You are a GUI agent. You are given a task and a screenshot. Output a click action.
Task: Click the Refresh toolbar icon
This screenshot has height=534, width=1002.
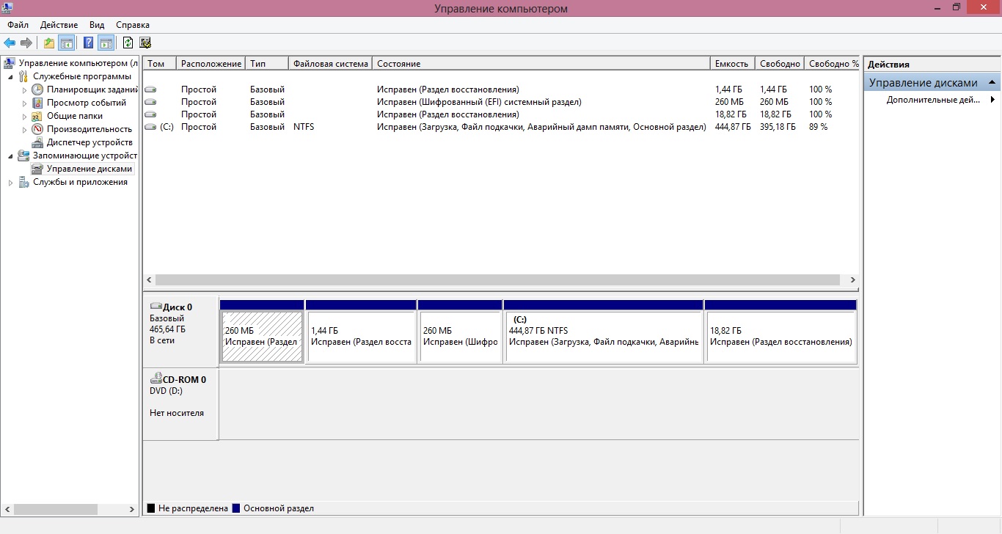click(128, 43)
